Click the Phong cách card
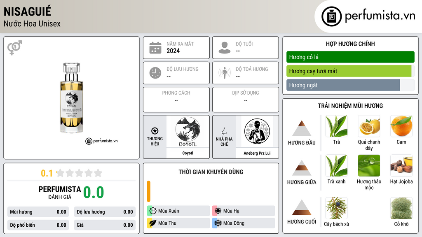Screen dimensions: 422x237 coord(176,100)
